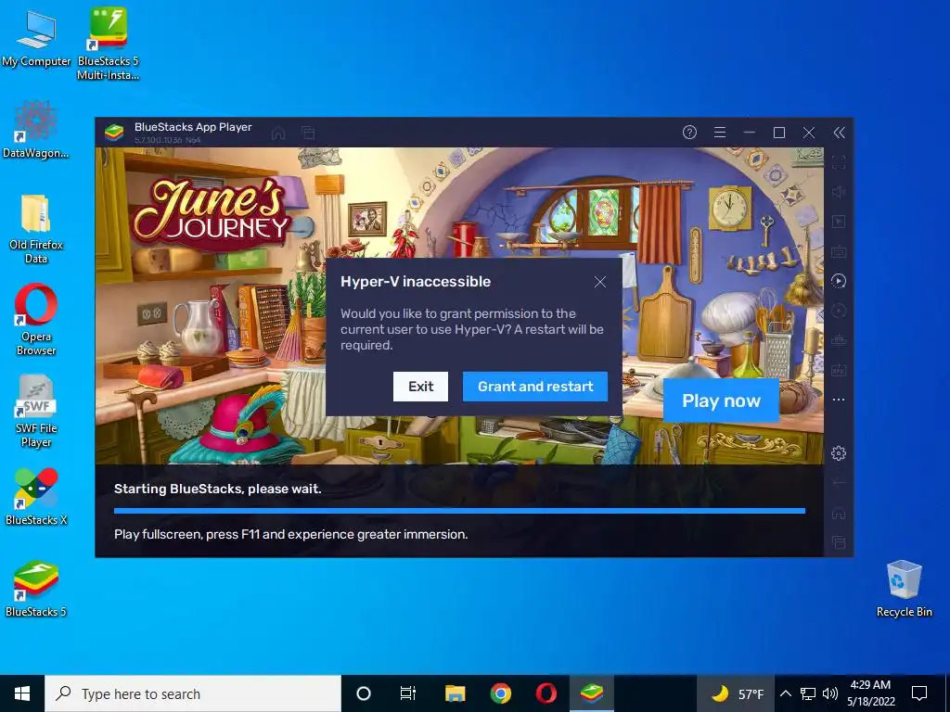
Task: Collapse the BlueStacks sidebar with double chevron
Action: pyautogui.click(x=839, y=133)
